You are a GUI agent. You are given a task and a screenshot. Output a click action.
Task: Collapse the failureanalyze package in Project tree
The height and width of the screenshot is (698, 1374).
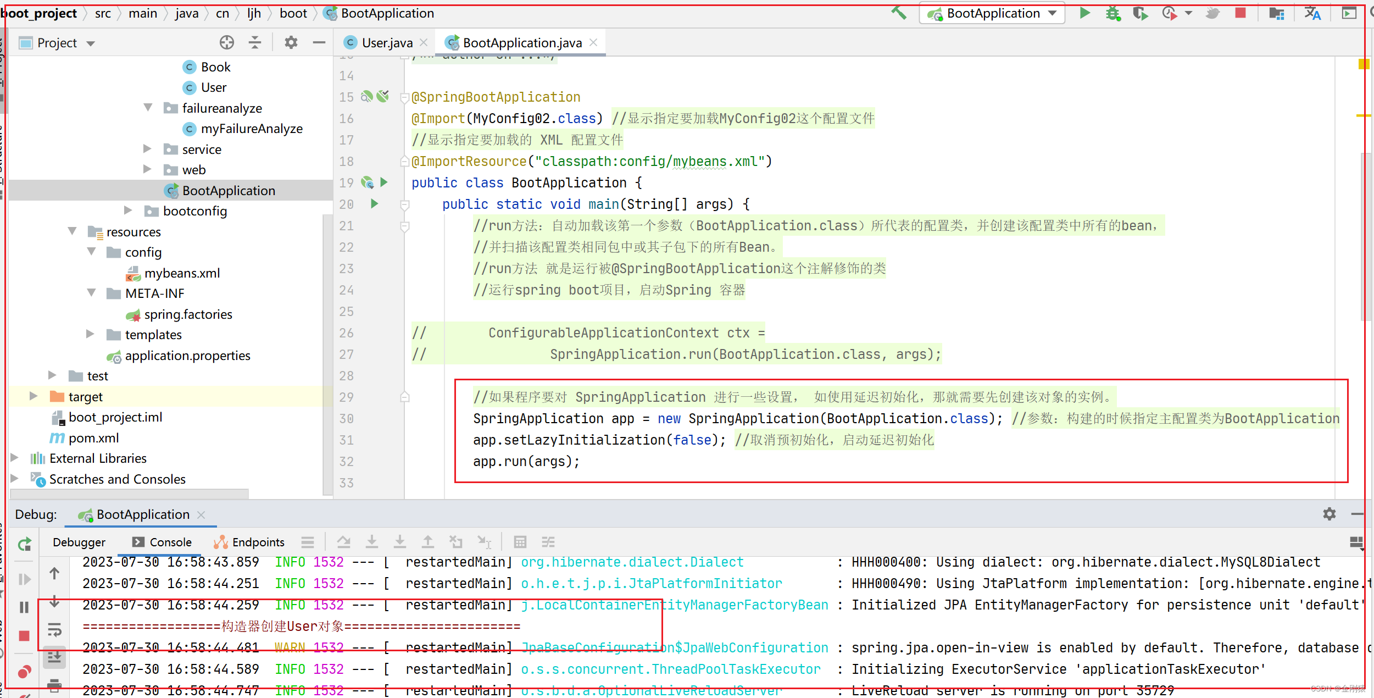click(147, 108)
